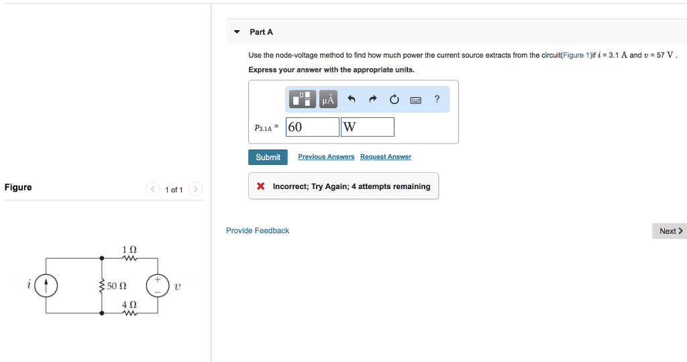The height and width of the screenshot is (362, 687).
Task: Open the Provide Feedback link
Action: coord(258,231)
